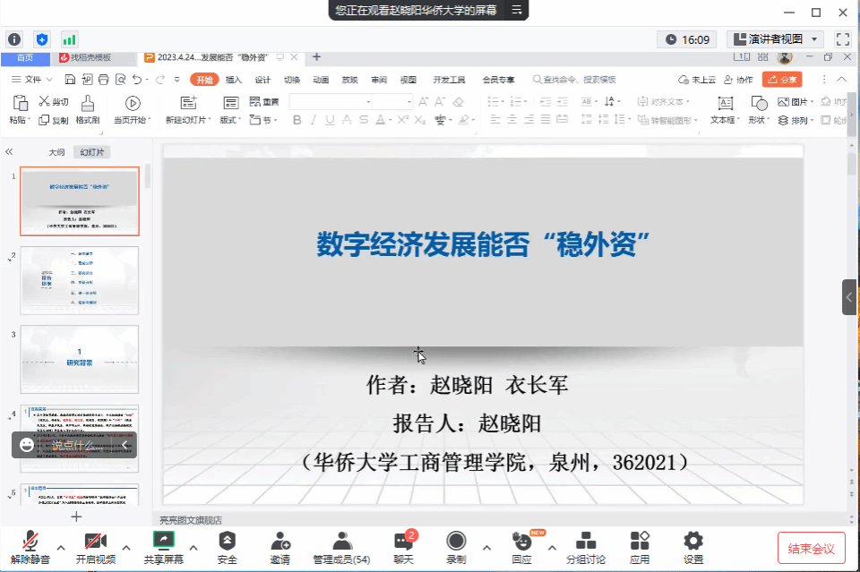This screenshot has height=572, width=860.
Task: Expand audio options arrow beside 解除静音
Action: pos(61,548)
